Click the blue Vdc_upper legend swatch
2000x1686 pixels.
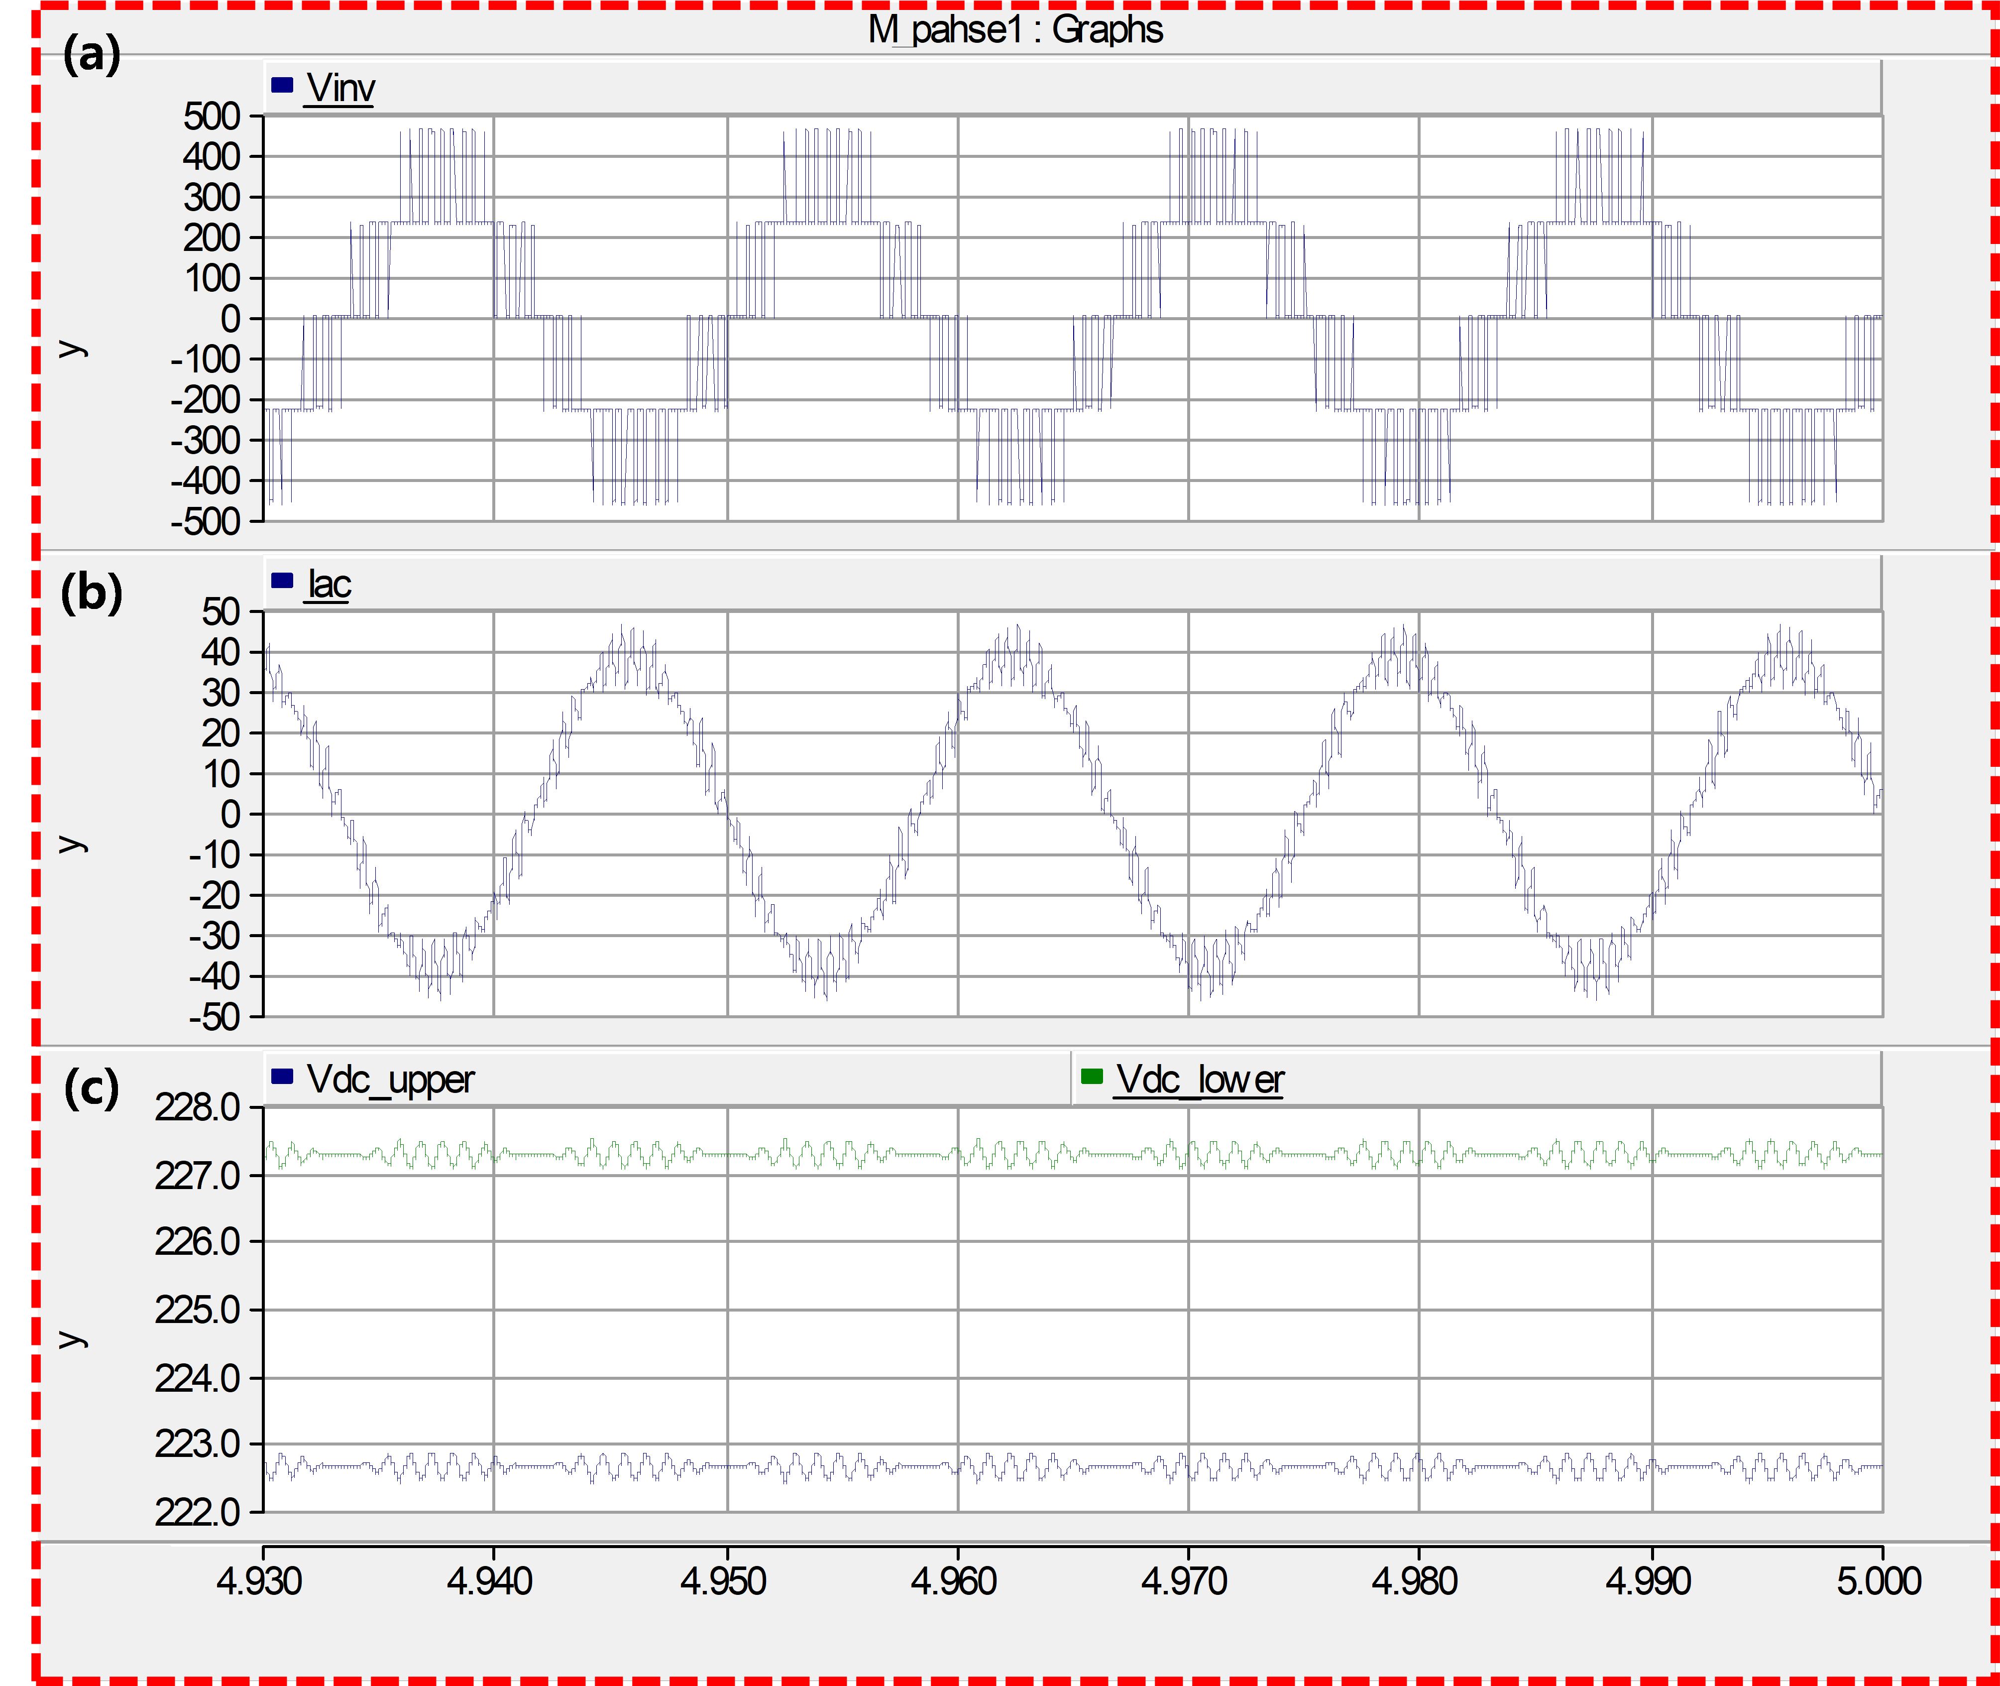pos(282,1076)
